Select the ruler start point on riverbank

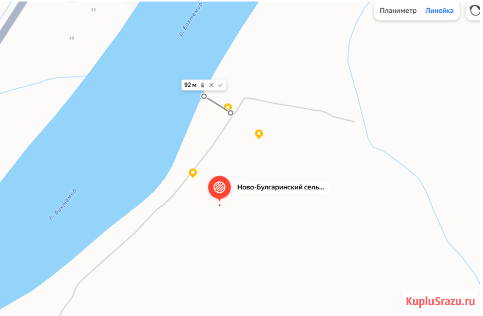[204, 96]
